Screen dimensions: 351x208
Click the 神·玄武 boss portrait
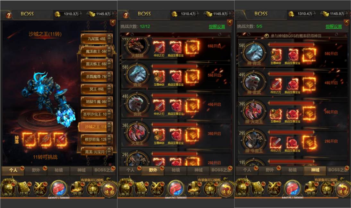254,82
